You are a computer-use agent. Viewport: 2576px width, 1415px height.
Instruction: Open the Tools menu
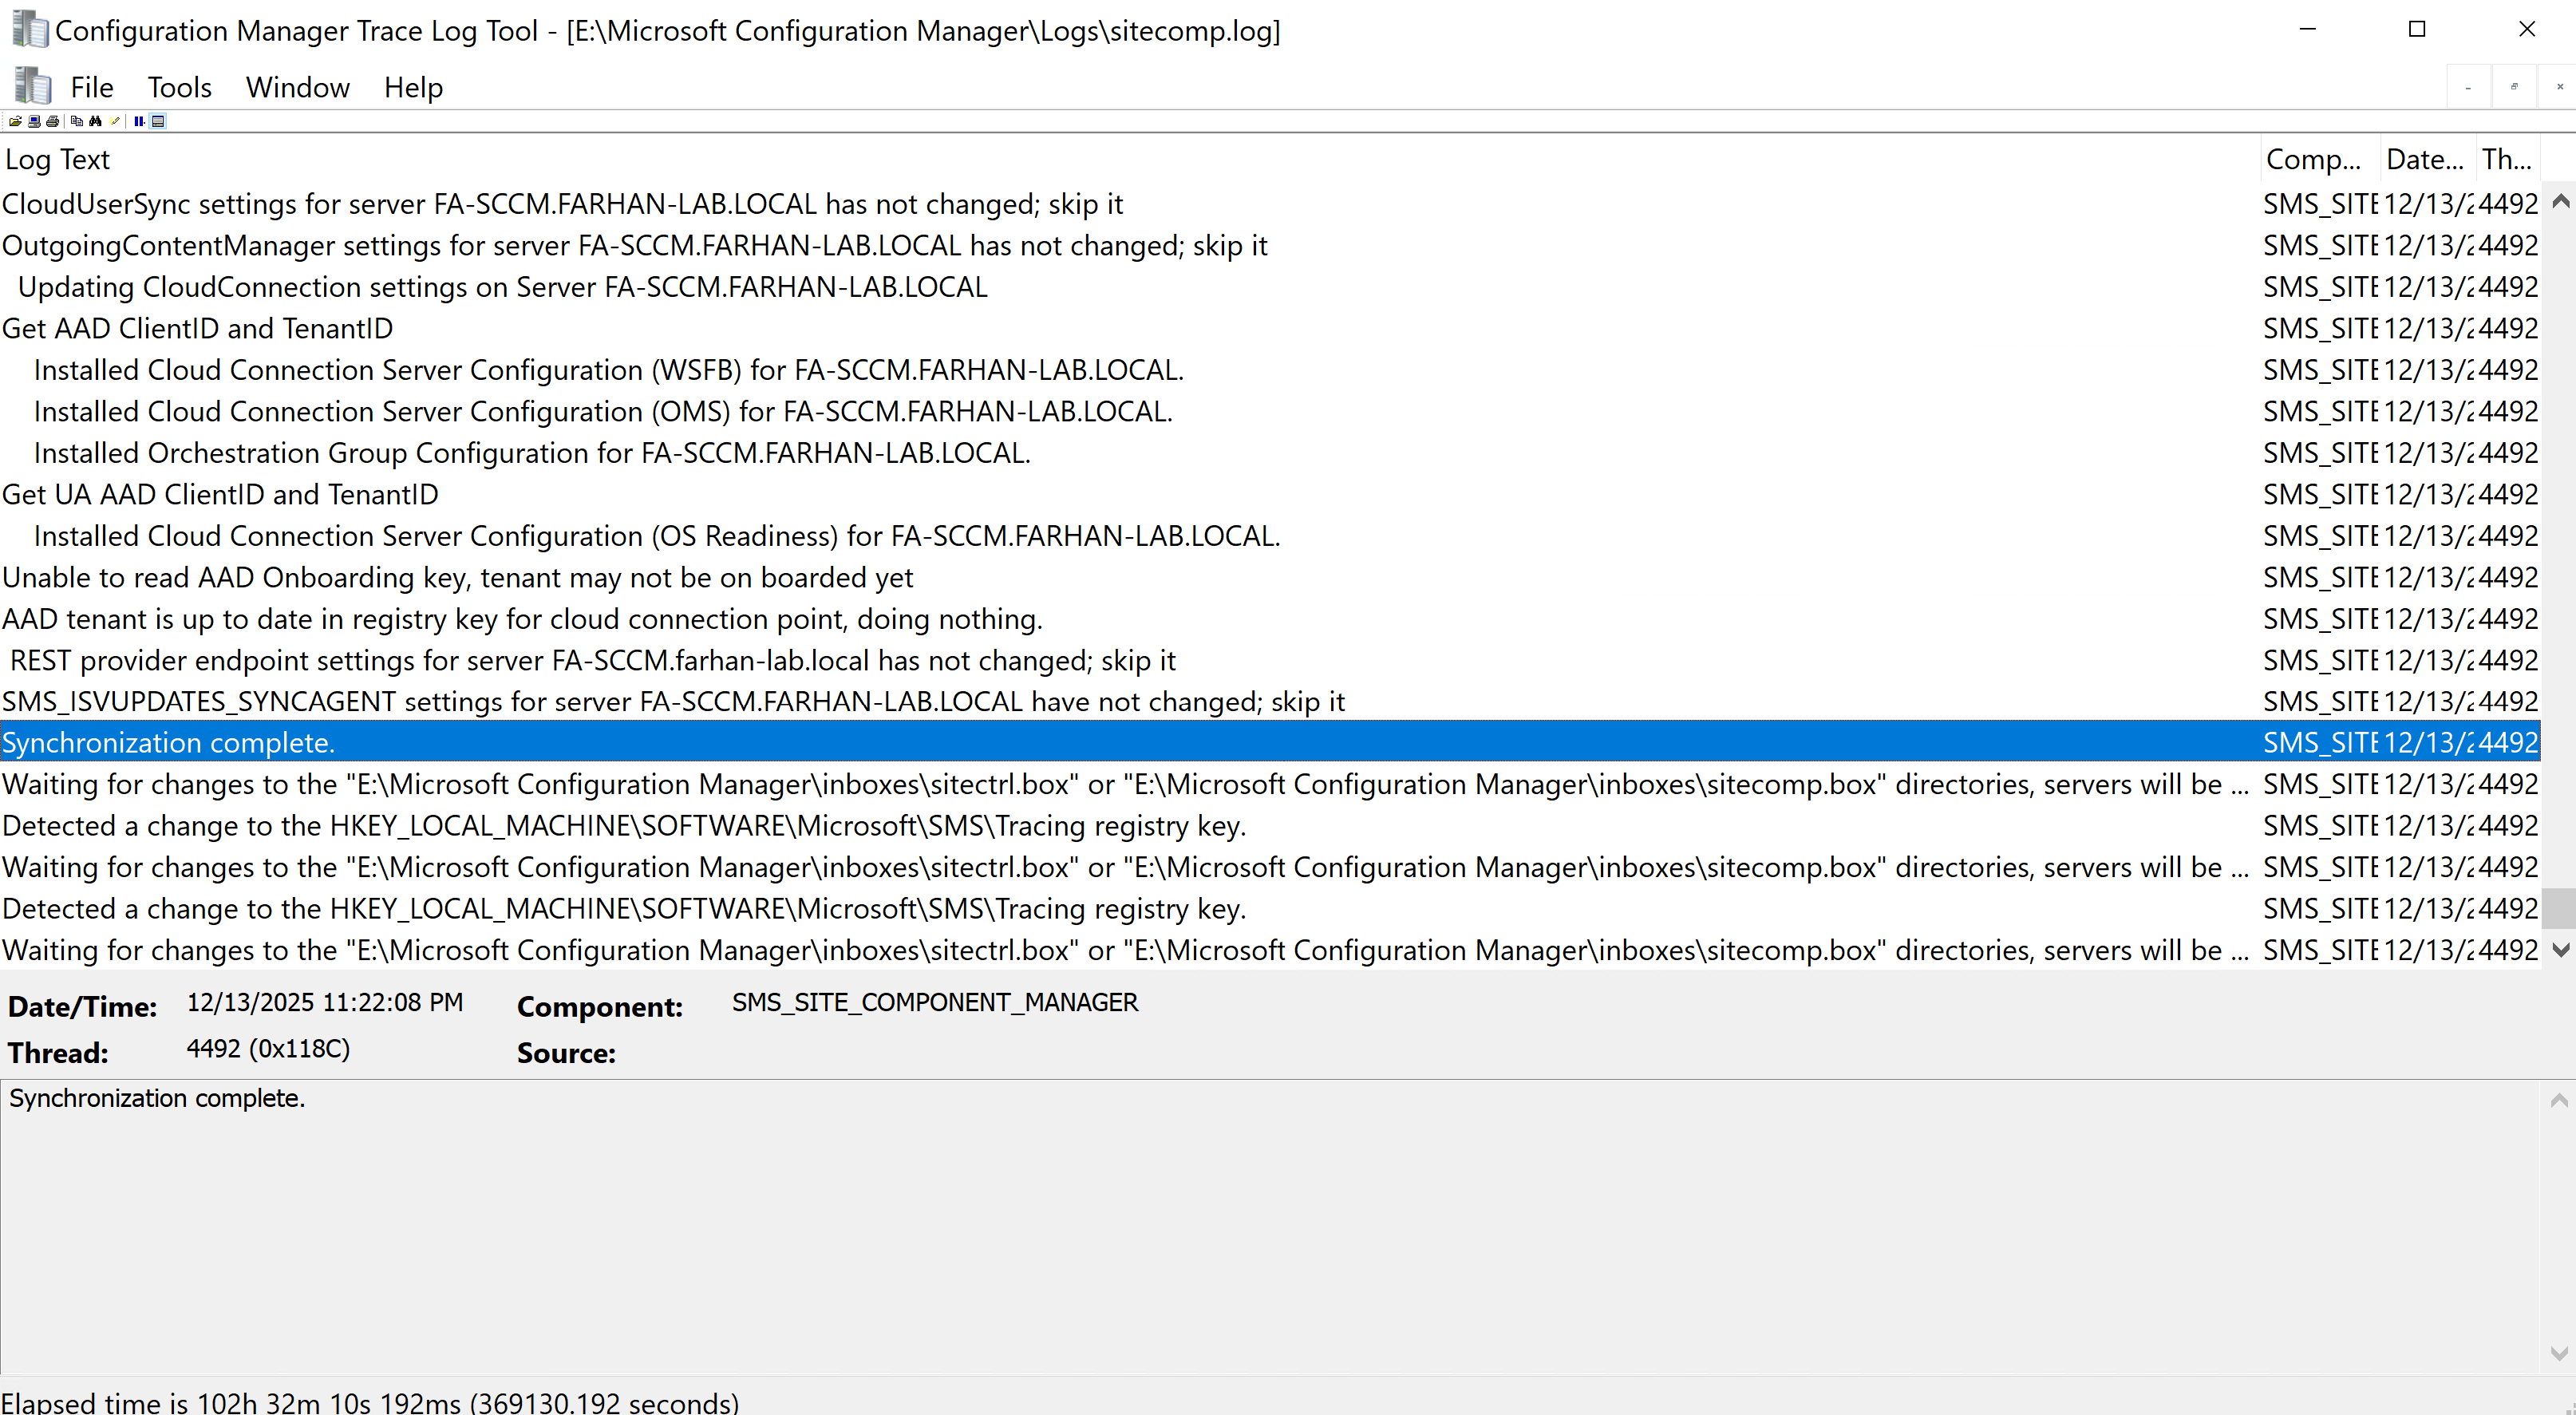179,87
